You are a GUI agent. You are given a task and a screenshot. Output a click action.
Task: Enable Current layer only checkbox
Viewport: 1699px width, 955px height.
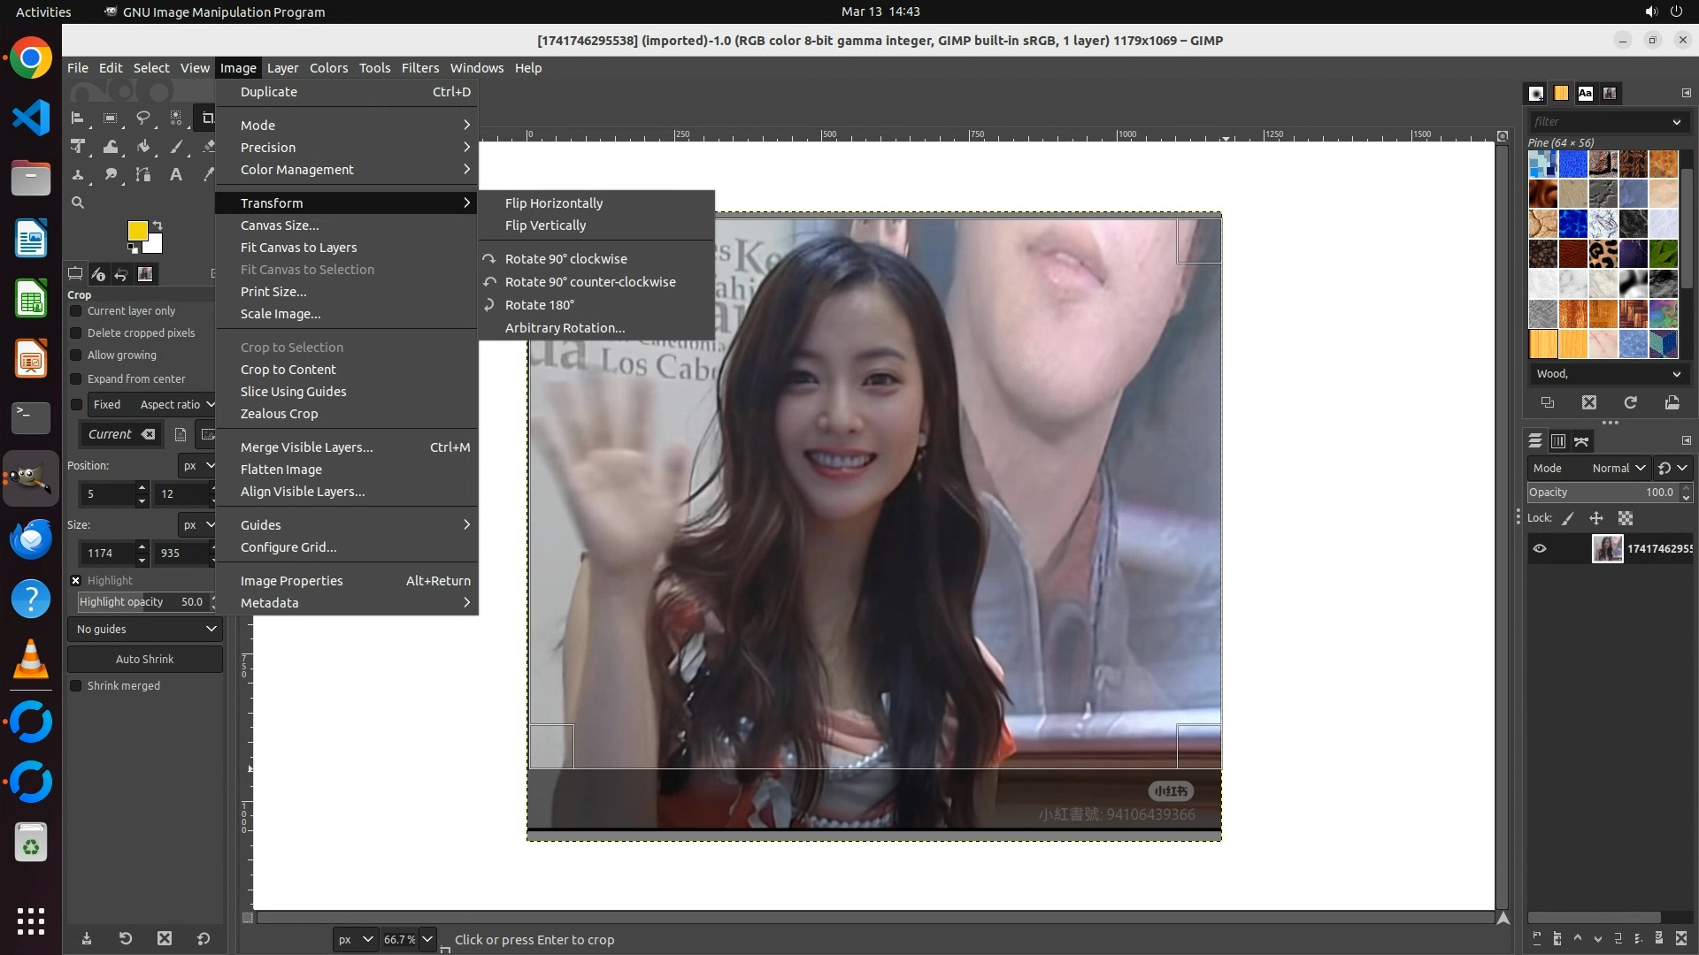click(76, 311)
